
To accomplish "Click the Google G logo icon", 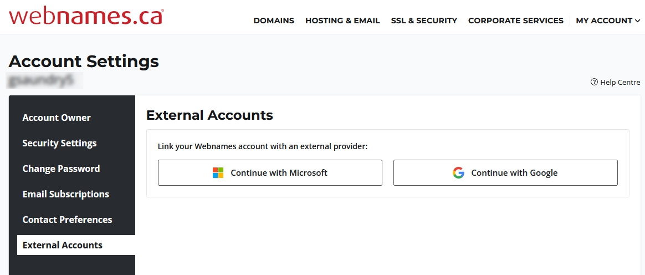I will 458,173.
